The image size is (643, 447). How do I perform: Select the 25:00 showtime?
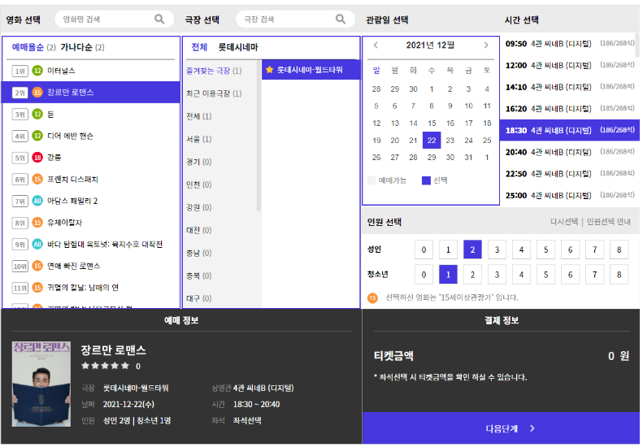570,196
